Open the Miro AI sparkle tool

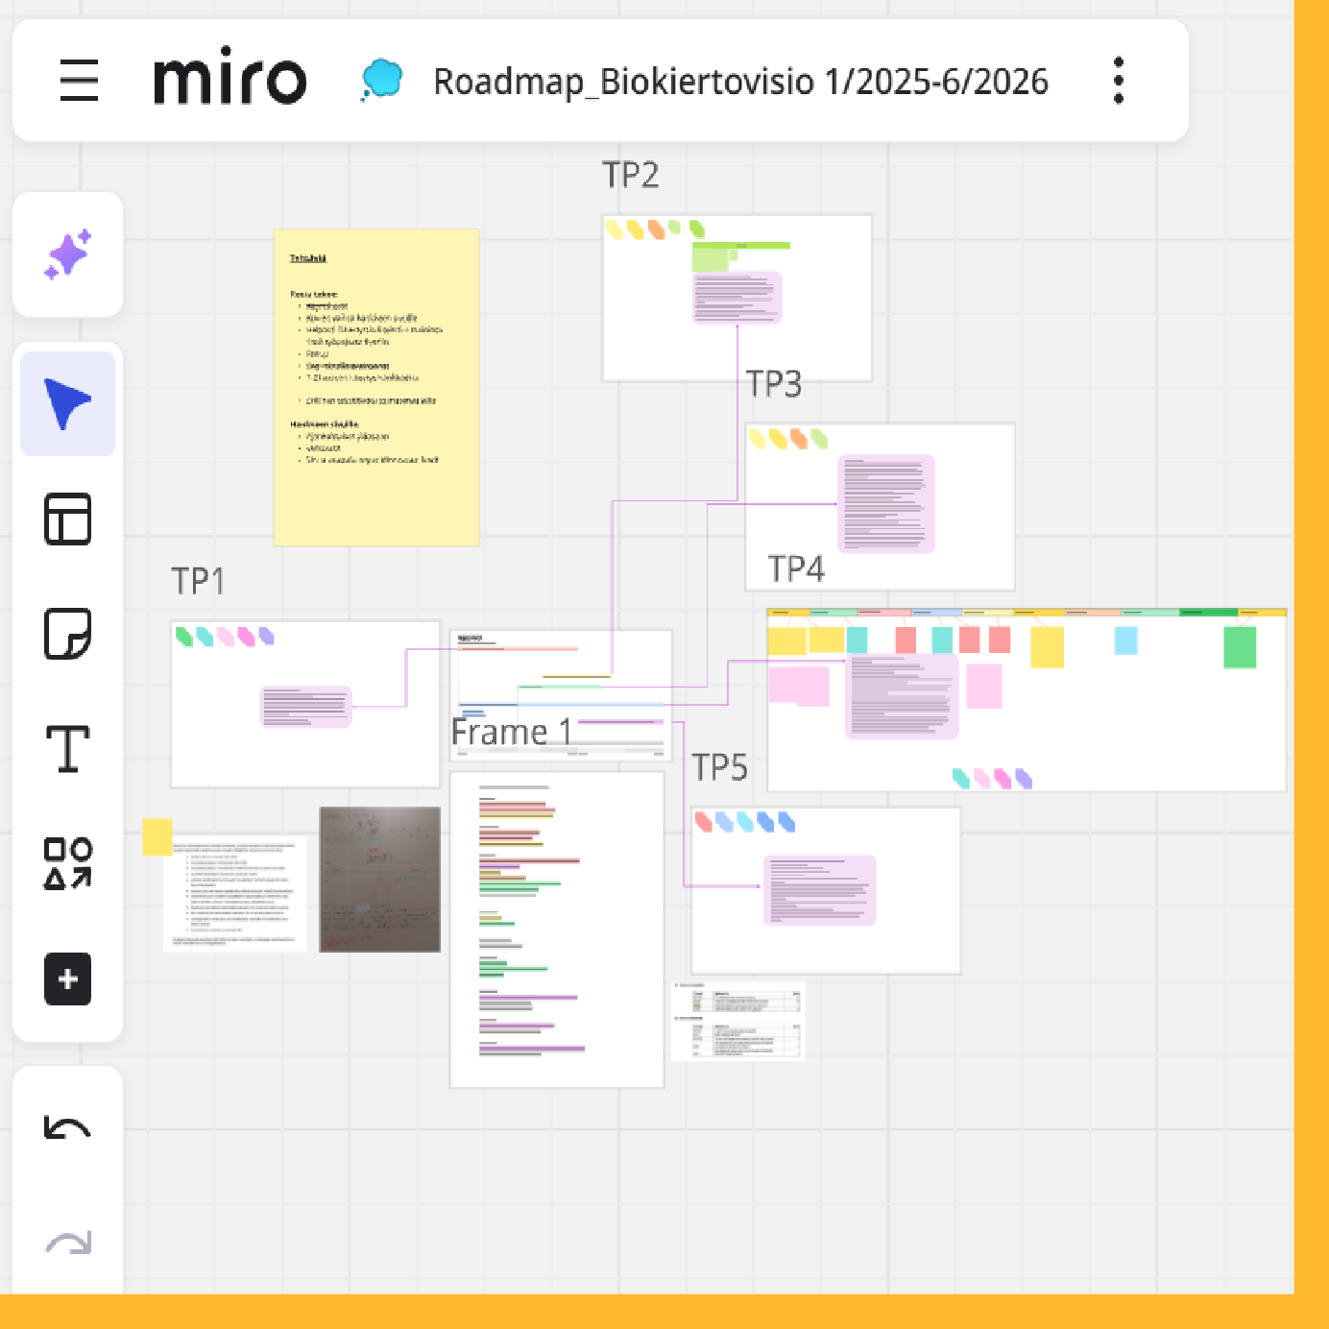[68, 254]
